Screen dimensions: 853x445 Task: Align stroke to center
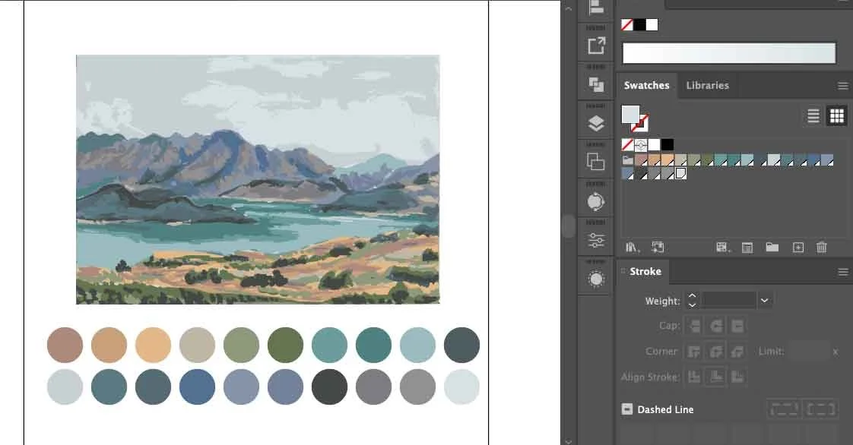(716, 376)
